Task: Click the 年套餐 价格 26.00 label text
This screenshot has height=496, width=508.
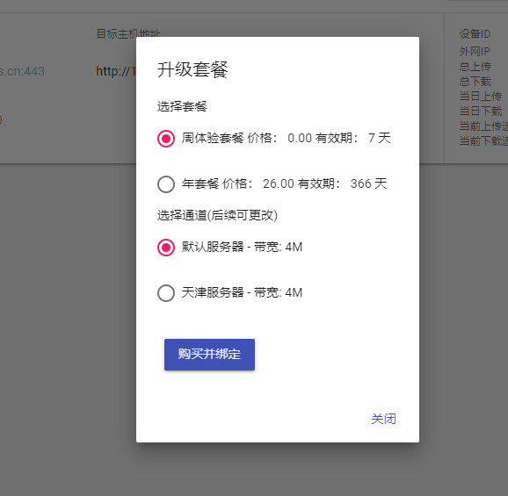Action: 284,183
